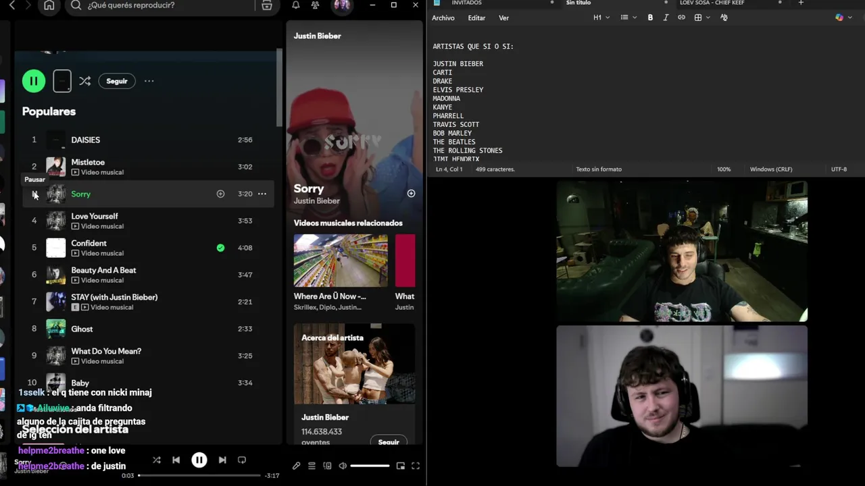The height and width of the screenshot is (486, 865).
Task: Open Confident album thumbnail
Action: pos(56,248)
